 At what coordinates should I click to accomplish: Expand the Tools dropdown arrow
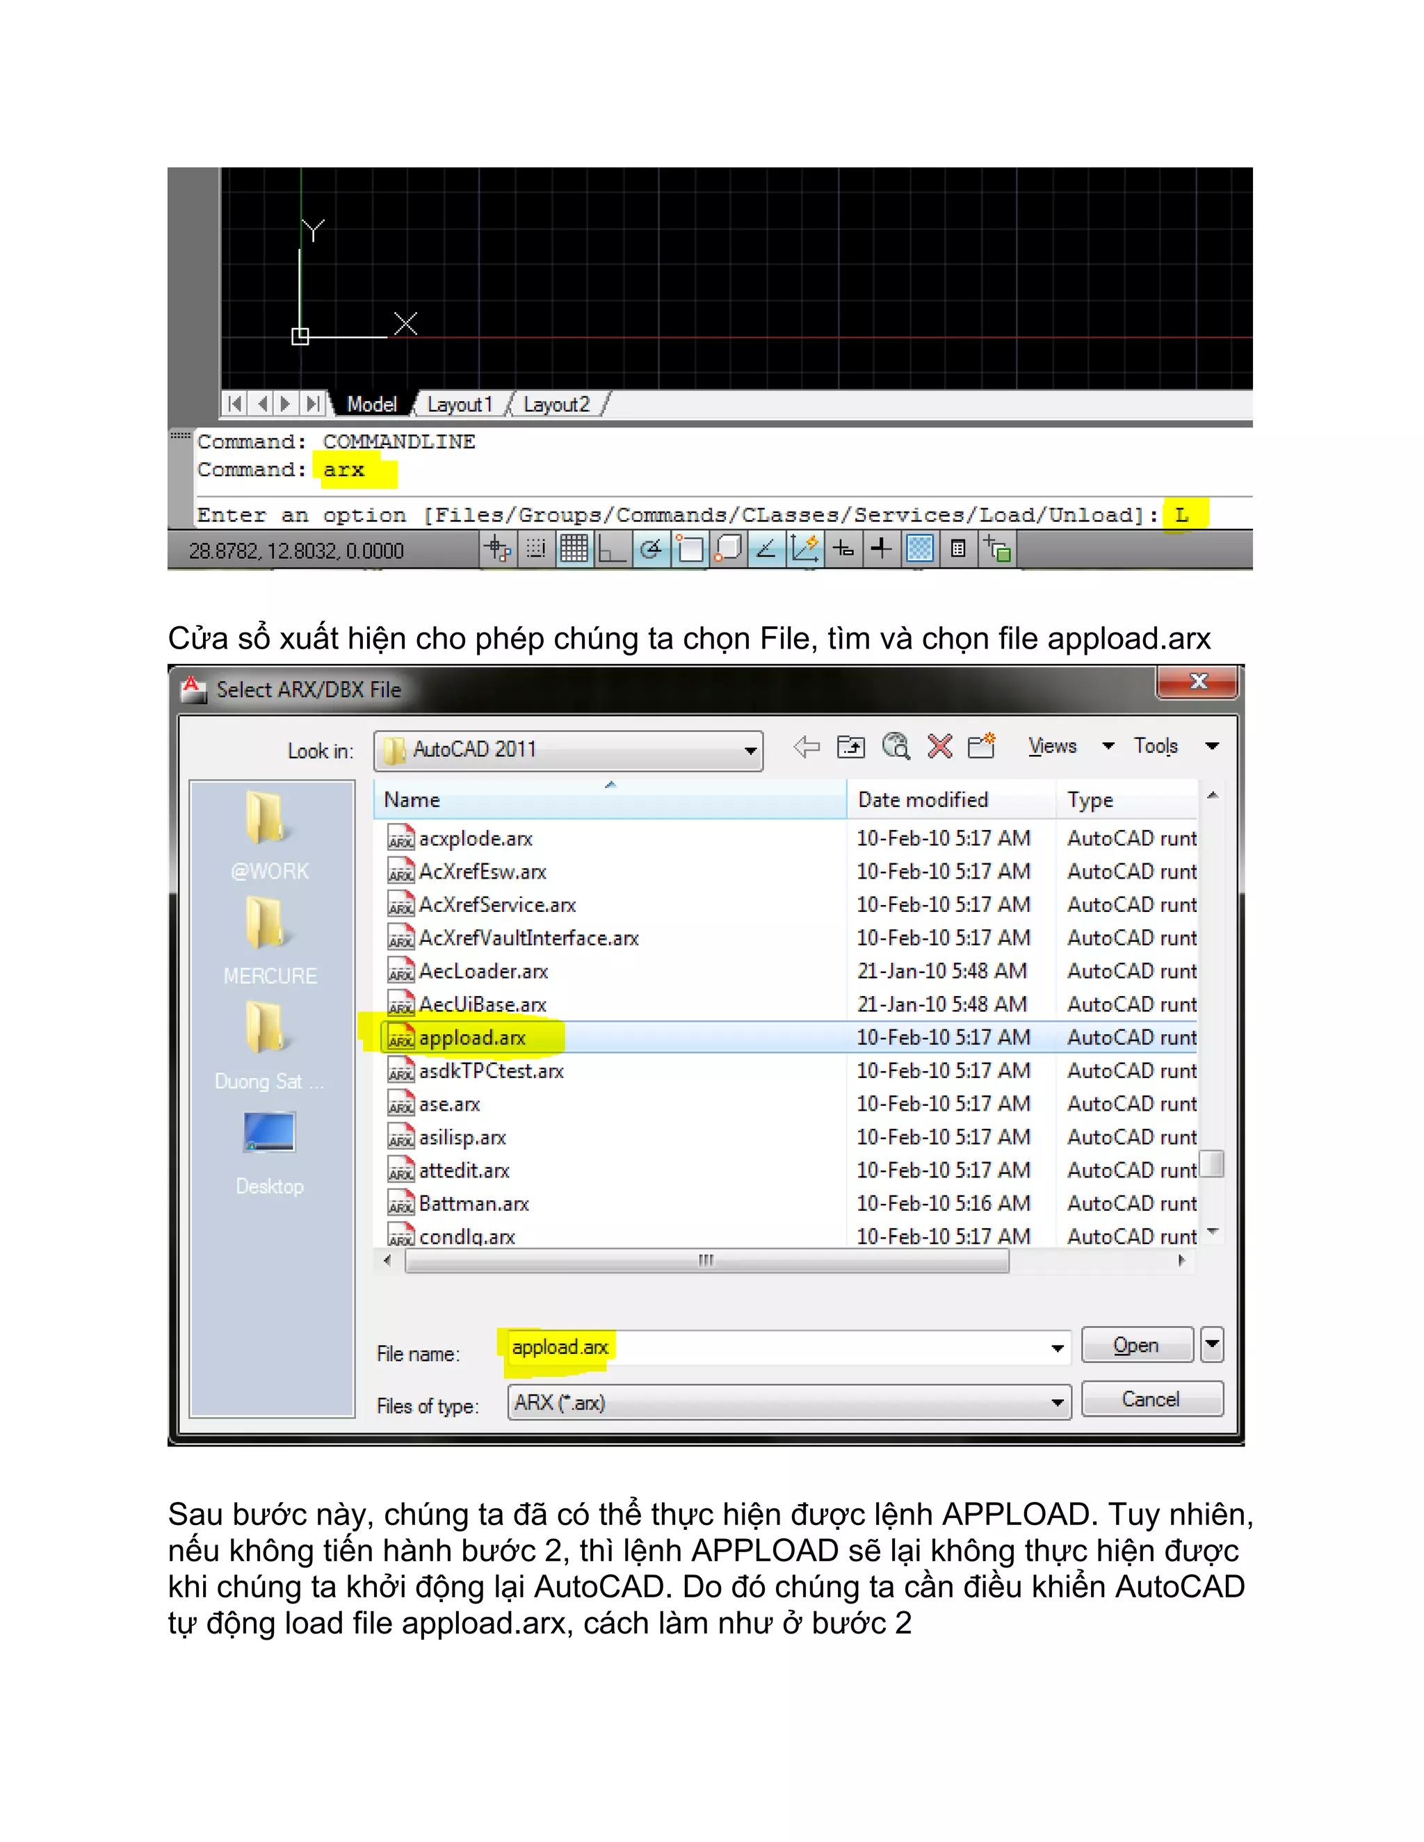pyautogui.click(x=1212, y=747)
